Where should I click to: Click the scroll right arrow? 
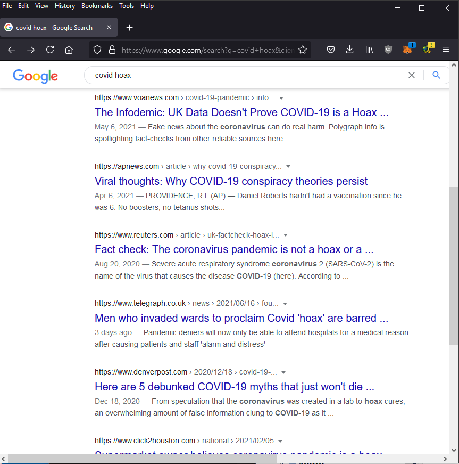pos(445,459)
